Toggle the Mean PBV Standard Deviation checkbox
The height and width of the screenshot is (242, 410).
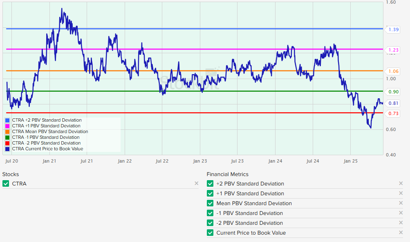click(x=210, y=204)
